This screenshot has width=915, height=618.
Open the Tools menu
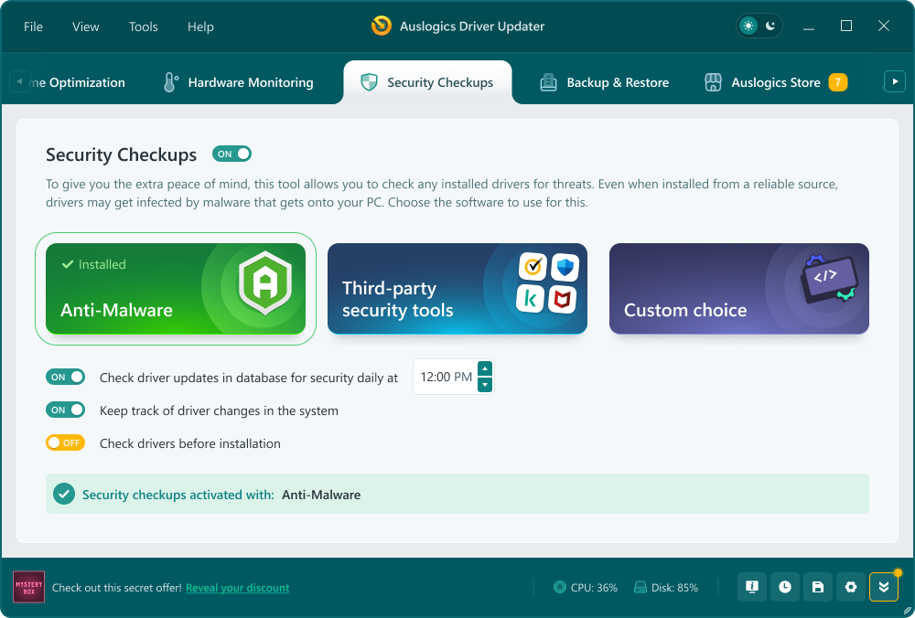[143, 27]
